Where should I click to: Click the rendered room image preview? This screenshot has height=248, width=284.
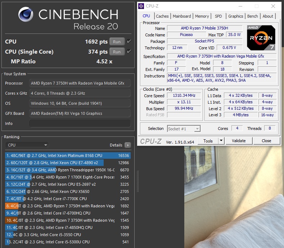234,197
